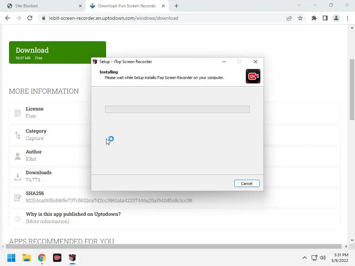Click the scroll down arrow

[352, 240]
